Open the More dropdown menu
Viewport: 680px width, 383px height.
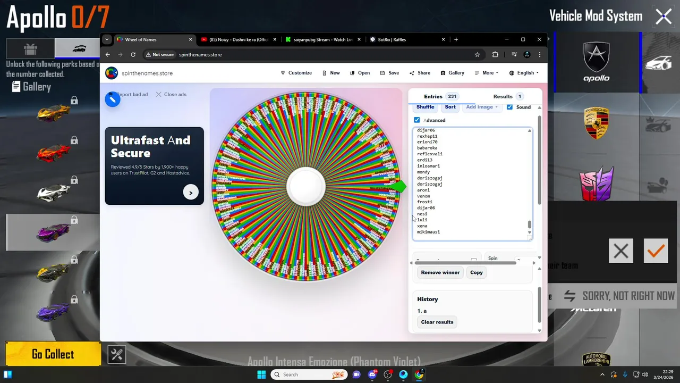pos(487,73)
